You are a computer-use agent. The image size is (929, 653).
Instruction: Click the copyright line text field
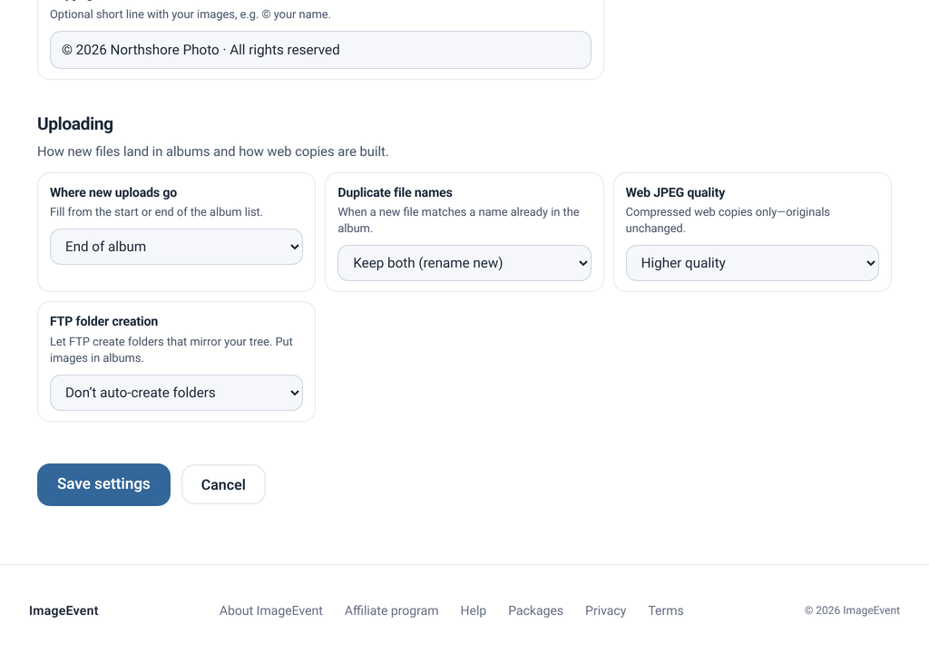320,50
